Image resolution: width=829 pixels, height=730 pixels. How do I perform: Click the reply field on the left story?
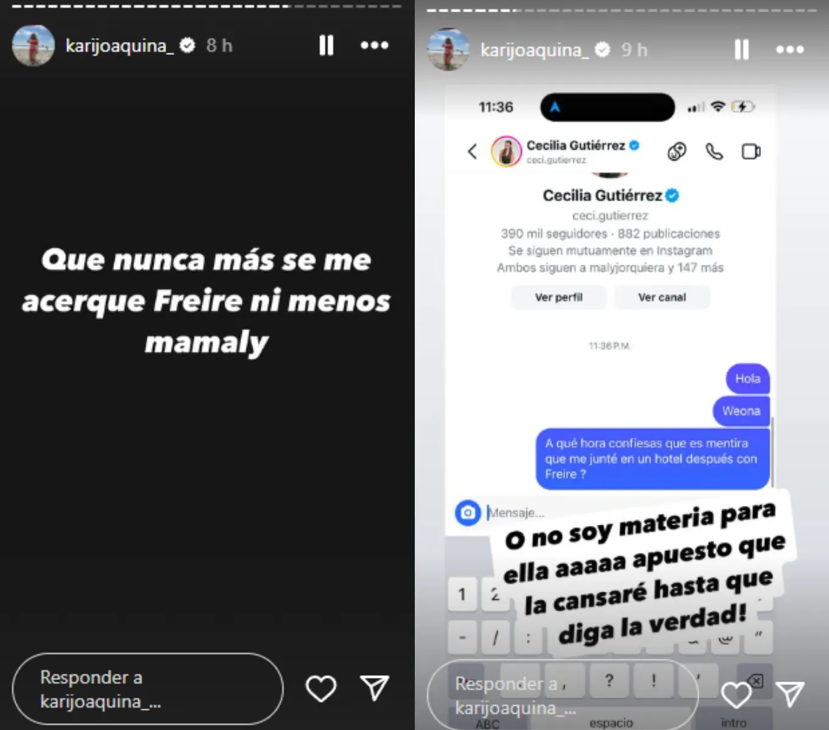click(x=147, y=689)
